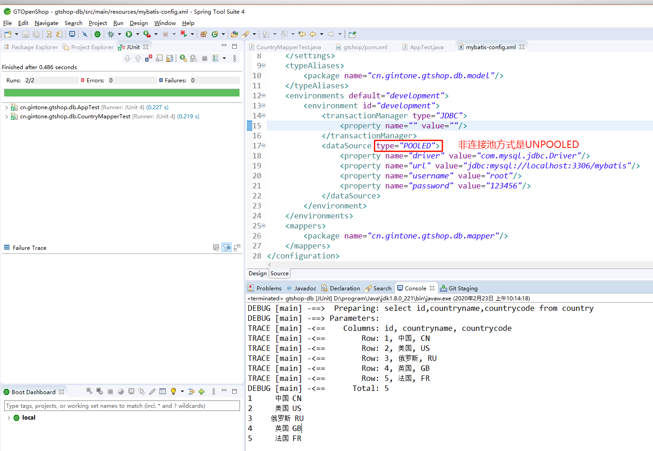Toggle the scroll lock icon in JUnit
This screenshot has width=653, height=451.
point(169,58)
